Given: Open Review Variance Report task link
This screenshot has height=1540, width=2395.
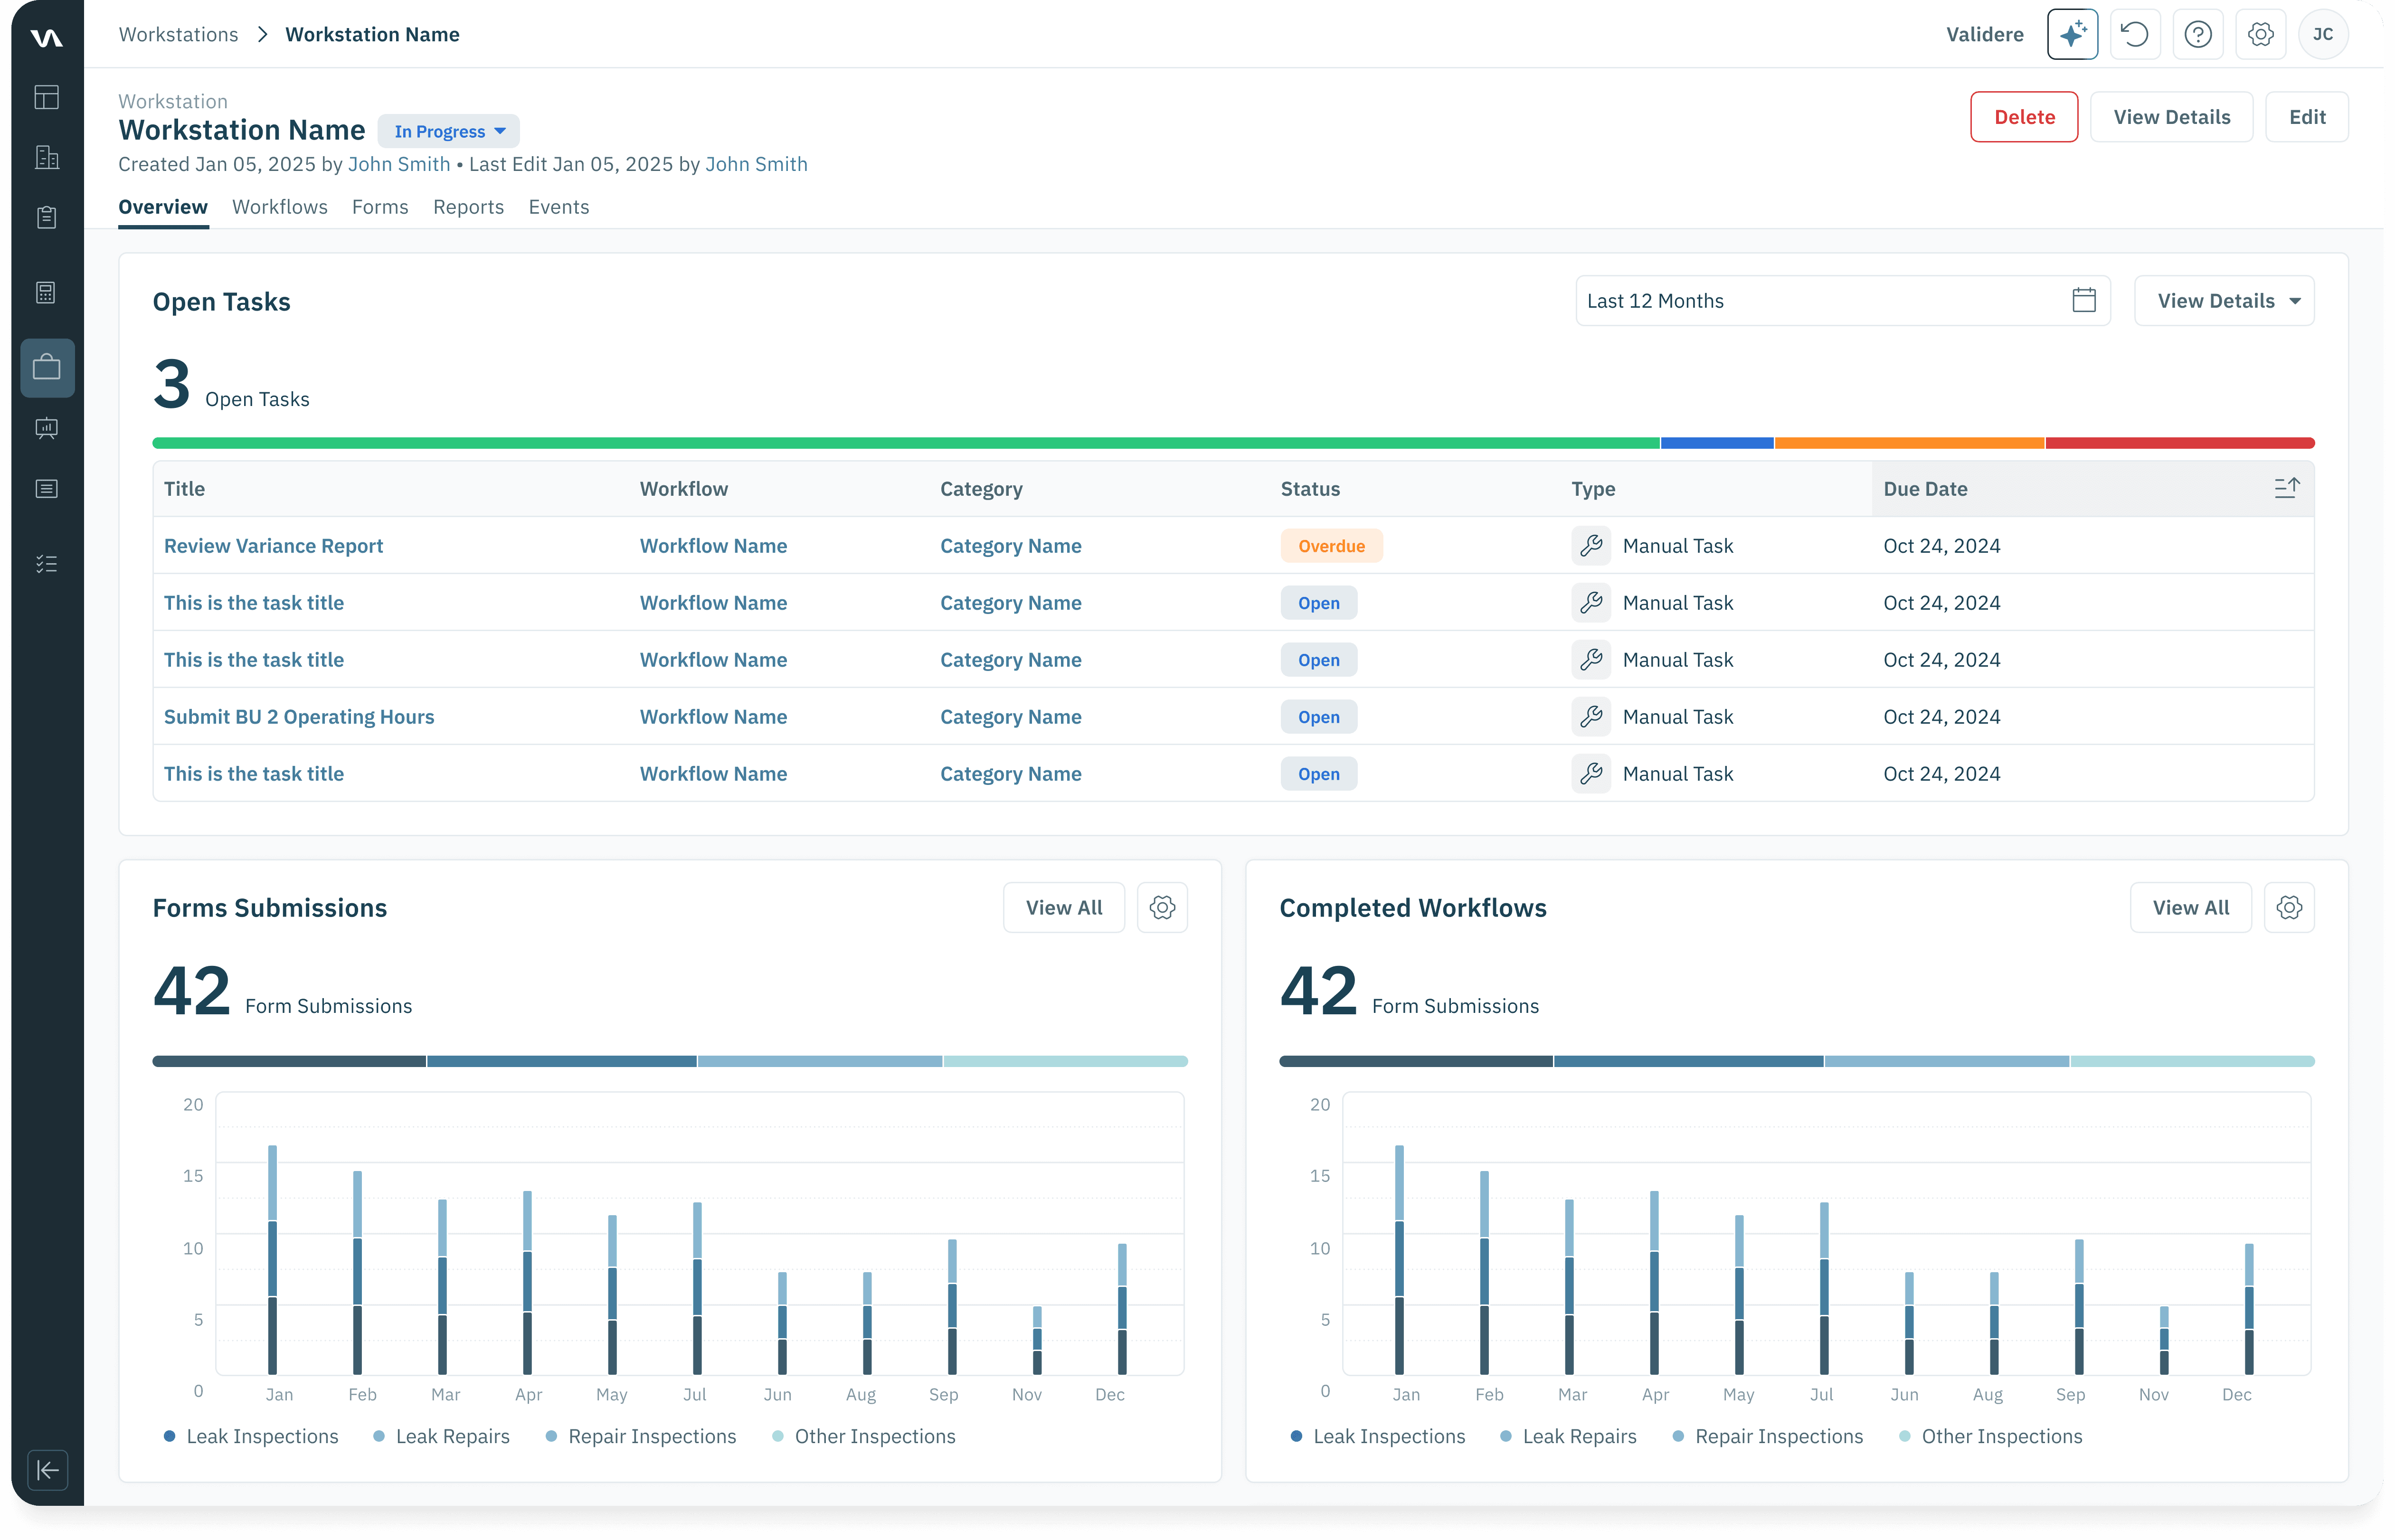Looking at the screenshot, I should [273, 546].
